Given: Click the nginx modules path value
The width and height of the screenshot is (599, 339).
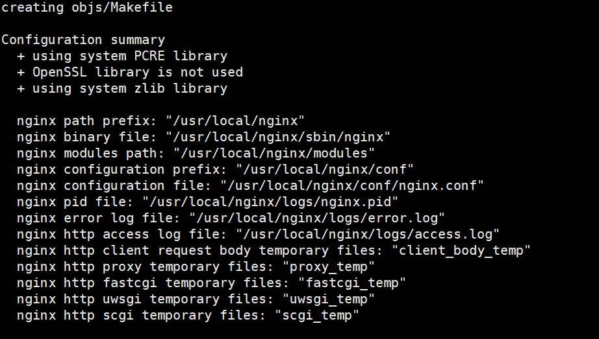Looking at the screenshot, I should [x=274, y=154].
